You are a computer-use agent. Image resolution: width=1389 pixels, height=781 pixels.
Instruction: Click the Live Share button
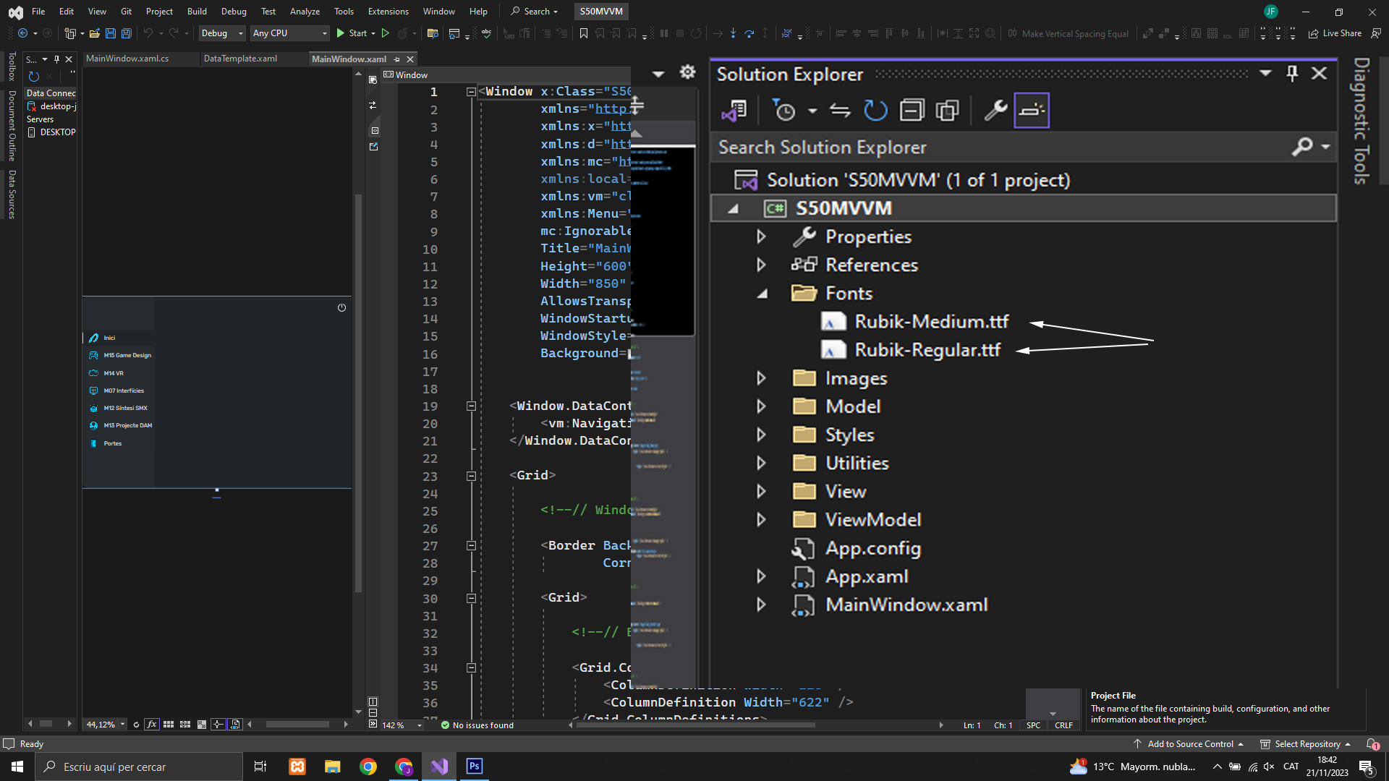[x=1335, y=33]
